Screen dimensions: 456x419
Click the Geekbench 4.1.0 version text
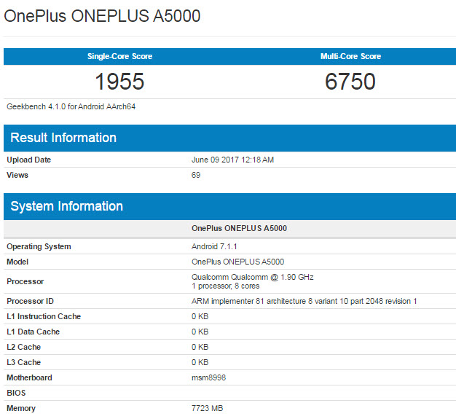pos(71,106)
